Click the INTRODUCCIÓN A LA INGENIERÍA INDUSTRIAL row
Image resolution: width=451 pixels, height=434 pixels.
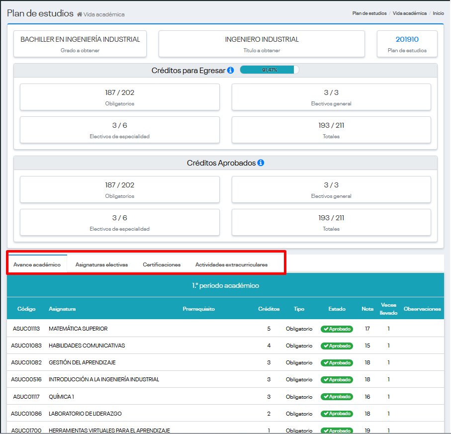tap(104, 380)
